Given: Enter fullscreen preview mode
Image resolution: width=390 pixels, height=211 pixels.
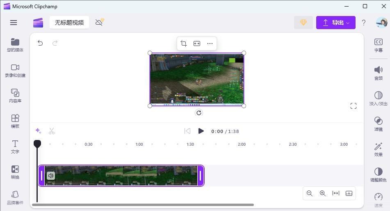Looking at the screenshot, I should tap(354, 106).
